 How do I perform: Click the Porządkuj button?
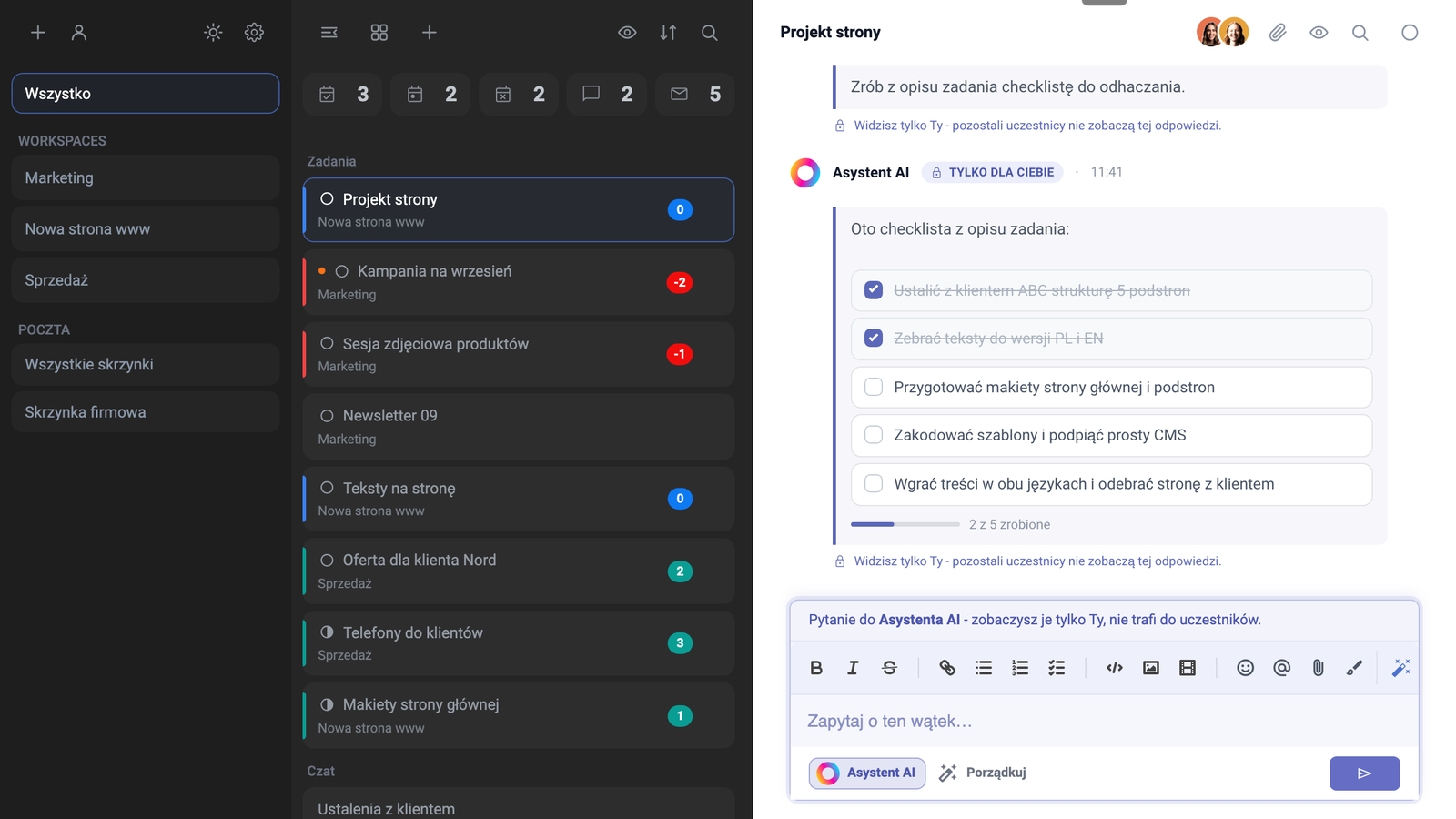[983, 773]
